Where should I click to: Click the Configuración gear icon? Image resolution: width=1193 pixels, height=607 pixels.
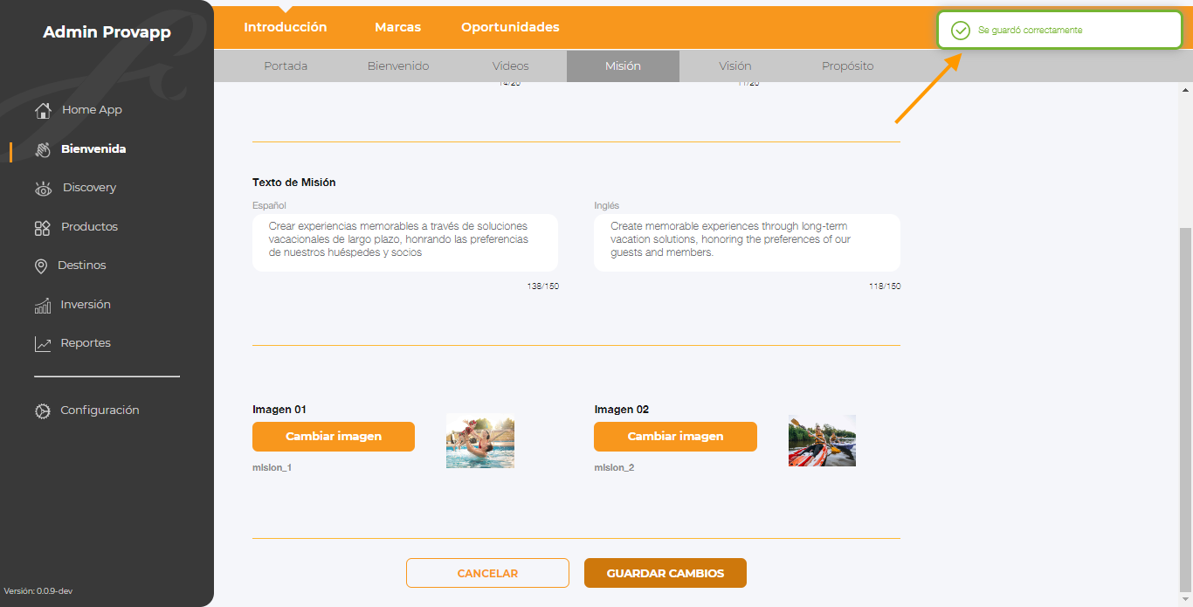click(43, 410)
